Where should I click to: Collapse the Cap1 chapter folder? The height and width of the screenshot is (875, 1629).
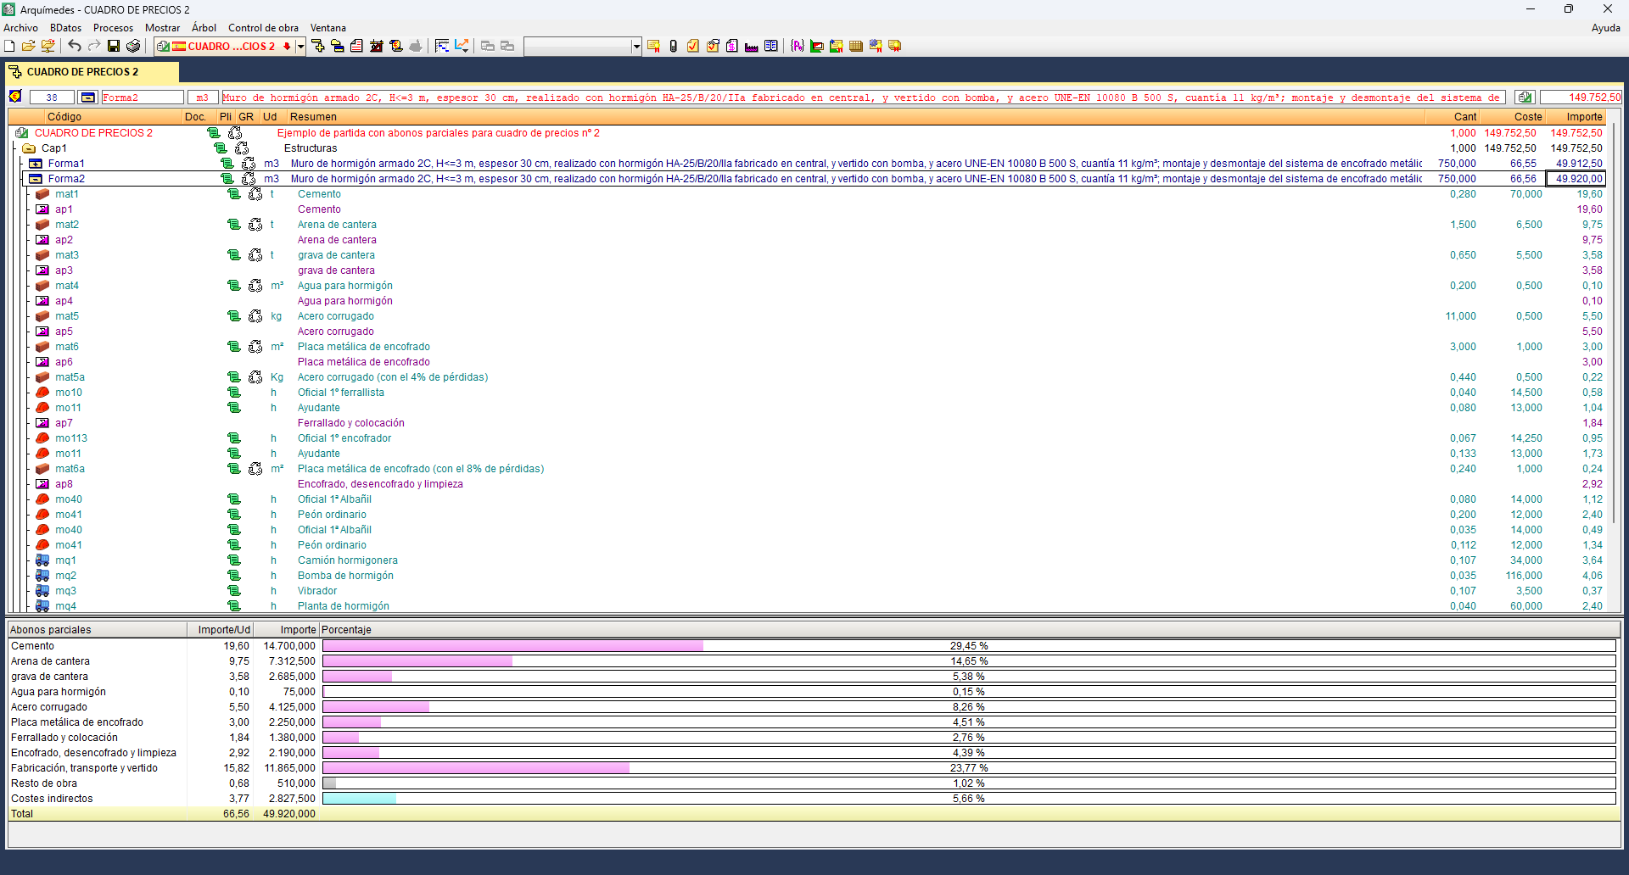(x=29, y=148)
